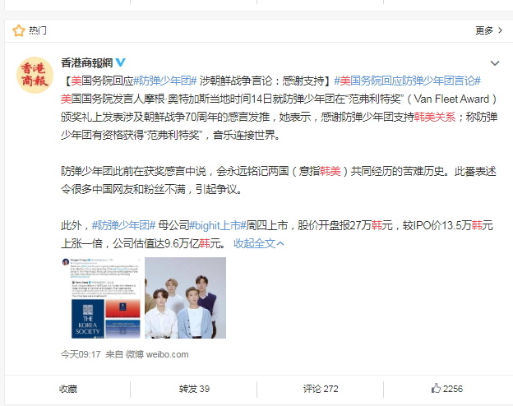Image resolution: width=513 pixels, height=406 pixels.
Task: Open the tweet screenshot thumbnail
Action: 101,298
